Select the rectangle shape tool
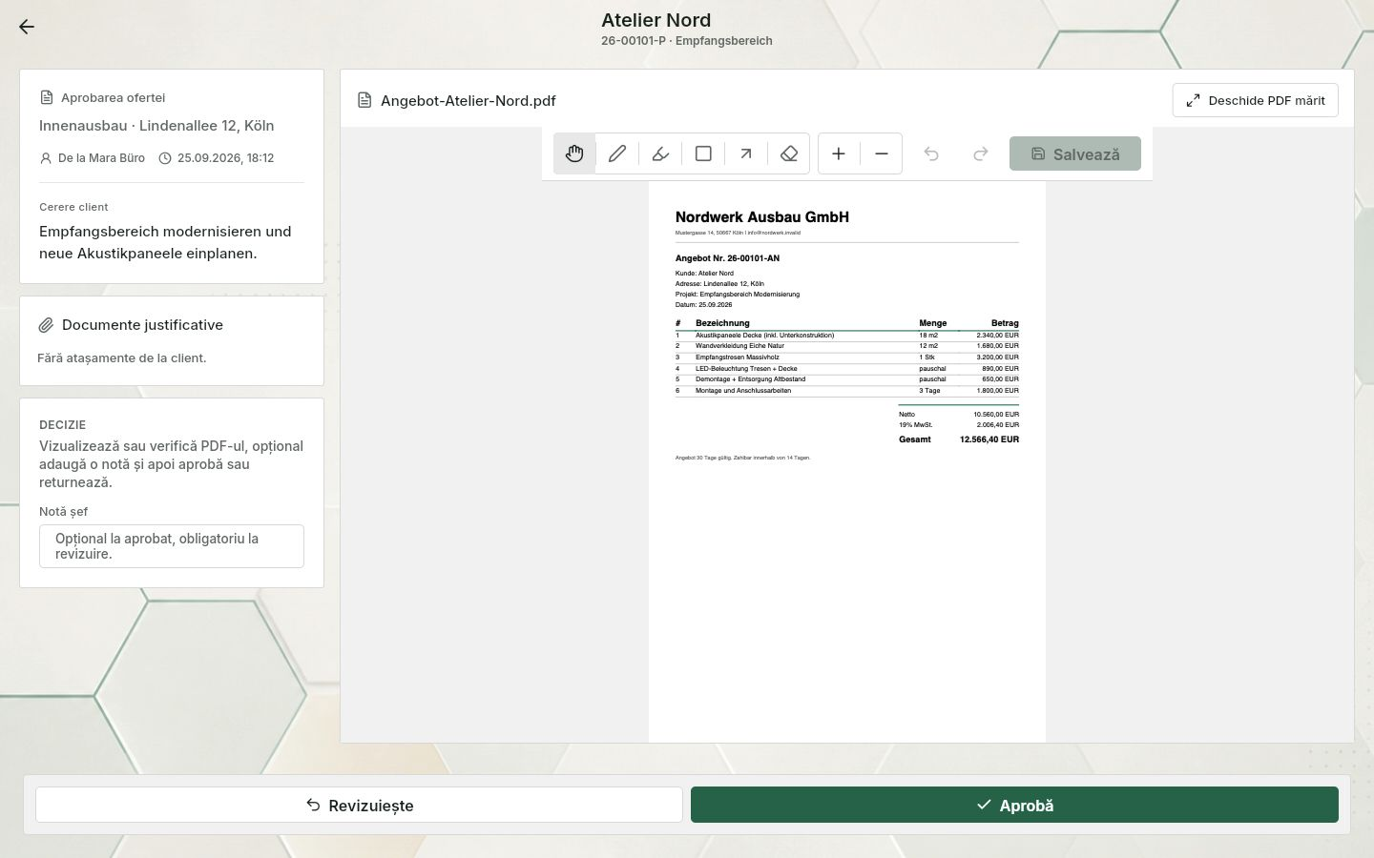1374x858 pixels. click(703, 153)
